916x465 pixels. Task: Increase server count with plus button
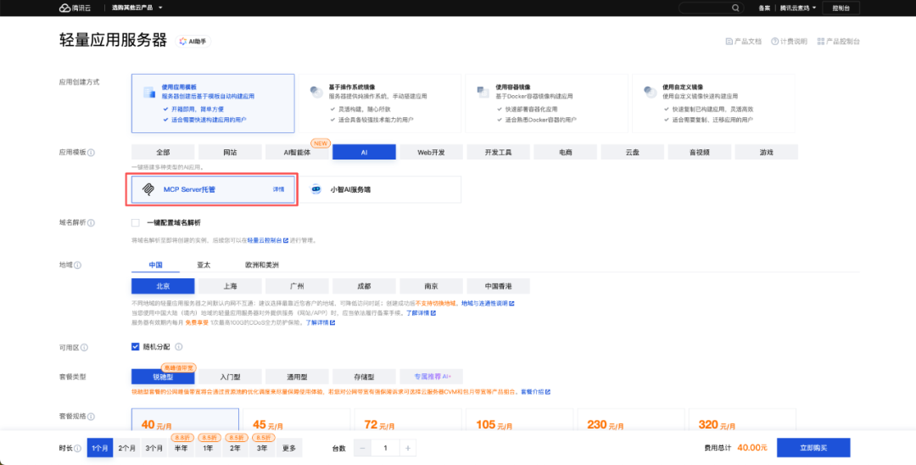point(408,449)
